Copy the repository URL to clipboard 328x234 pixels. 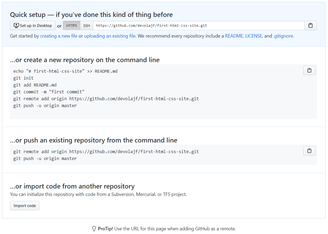[310, 26]
